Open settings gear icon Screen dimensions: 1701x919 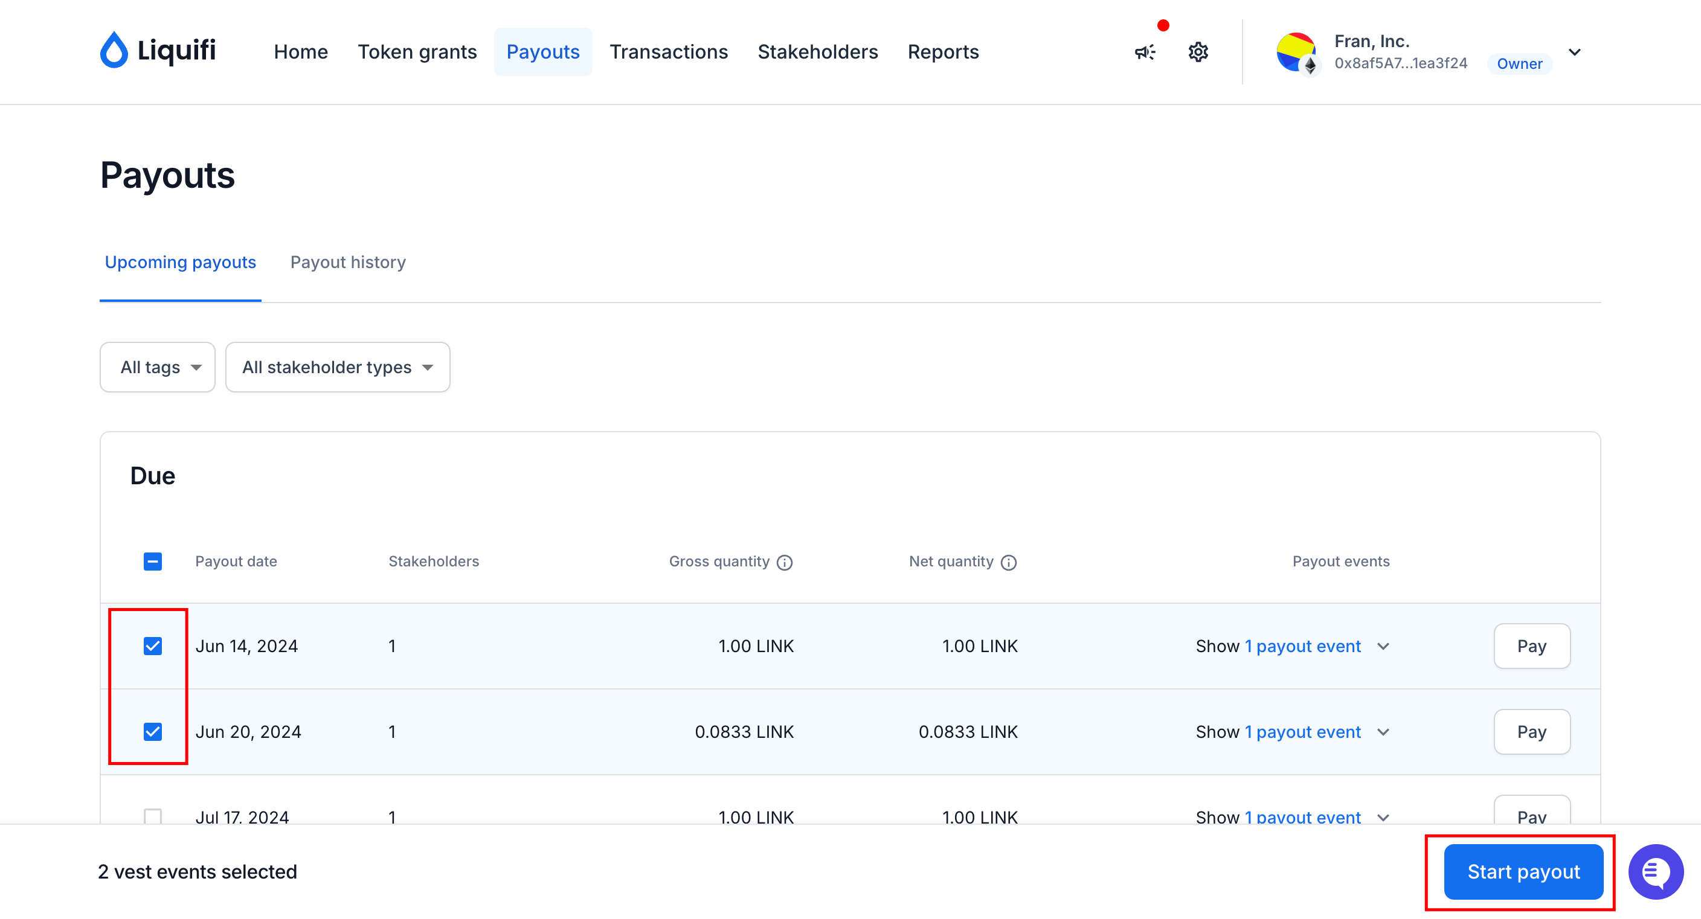pos(1198,52)
